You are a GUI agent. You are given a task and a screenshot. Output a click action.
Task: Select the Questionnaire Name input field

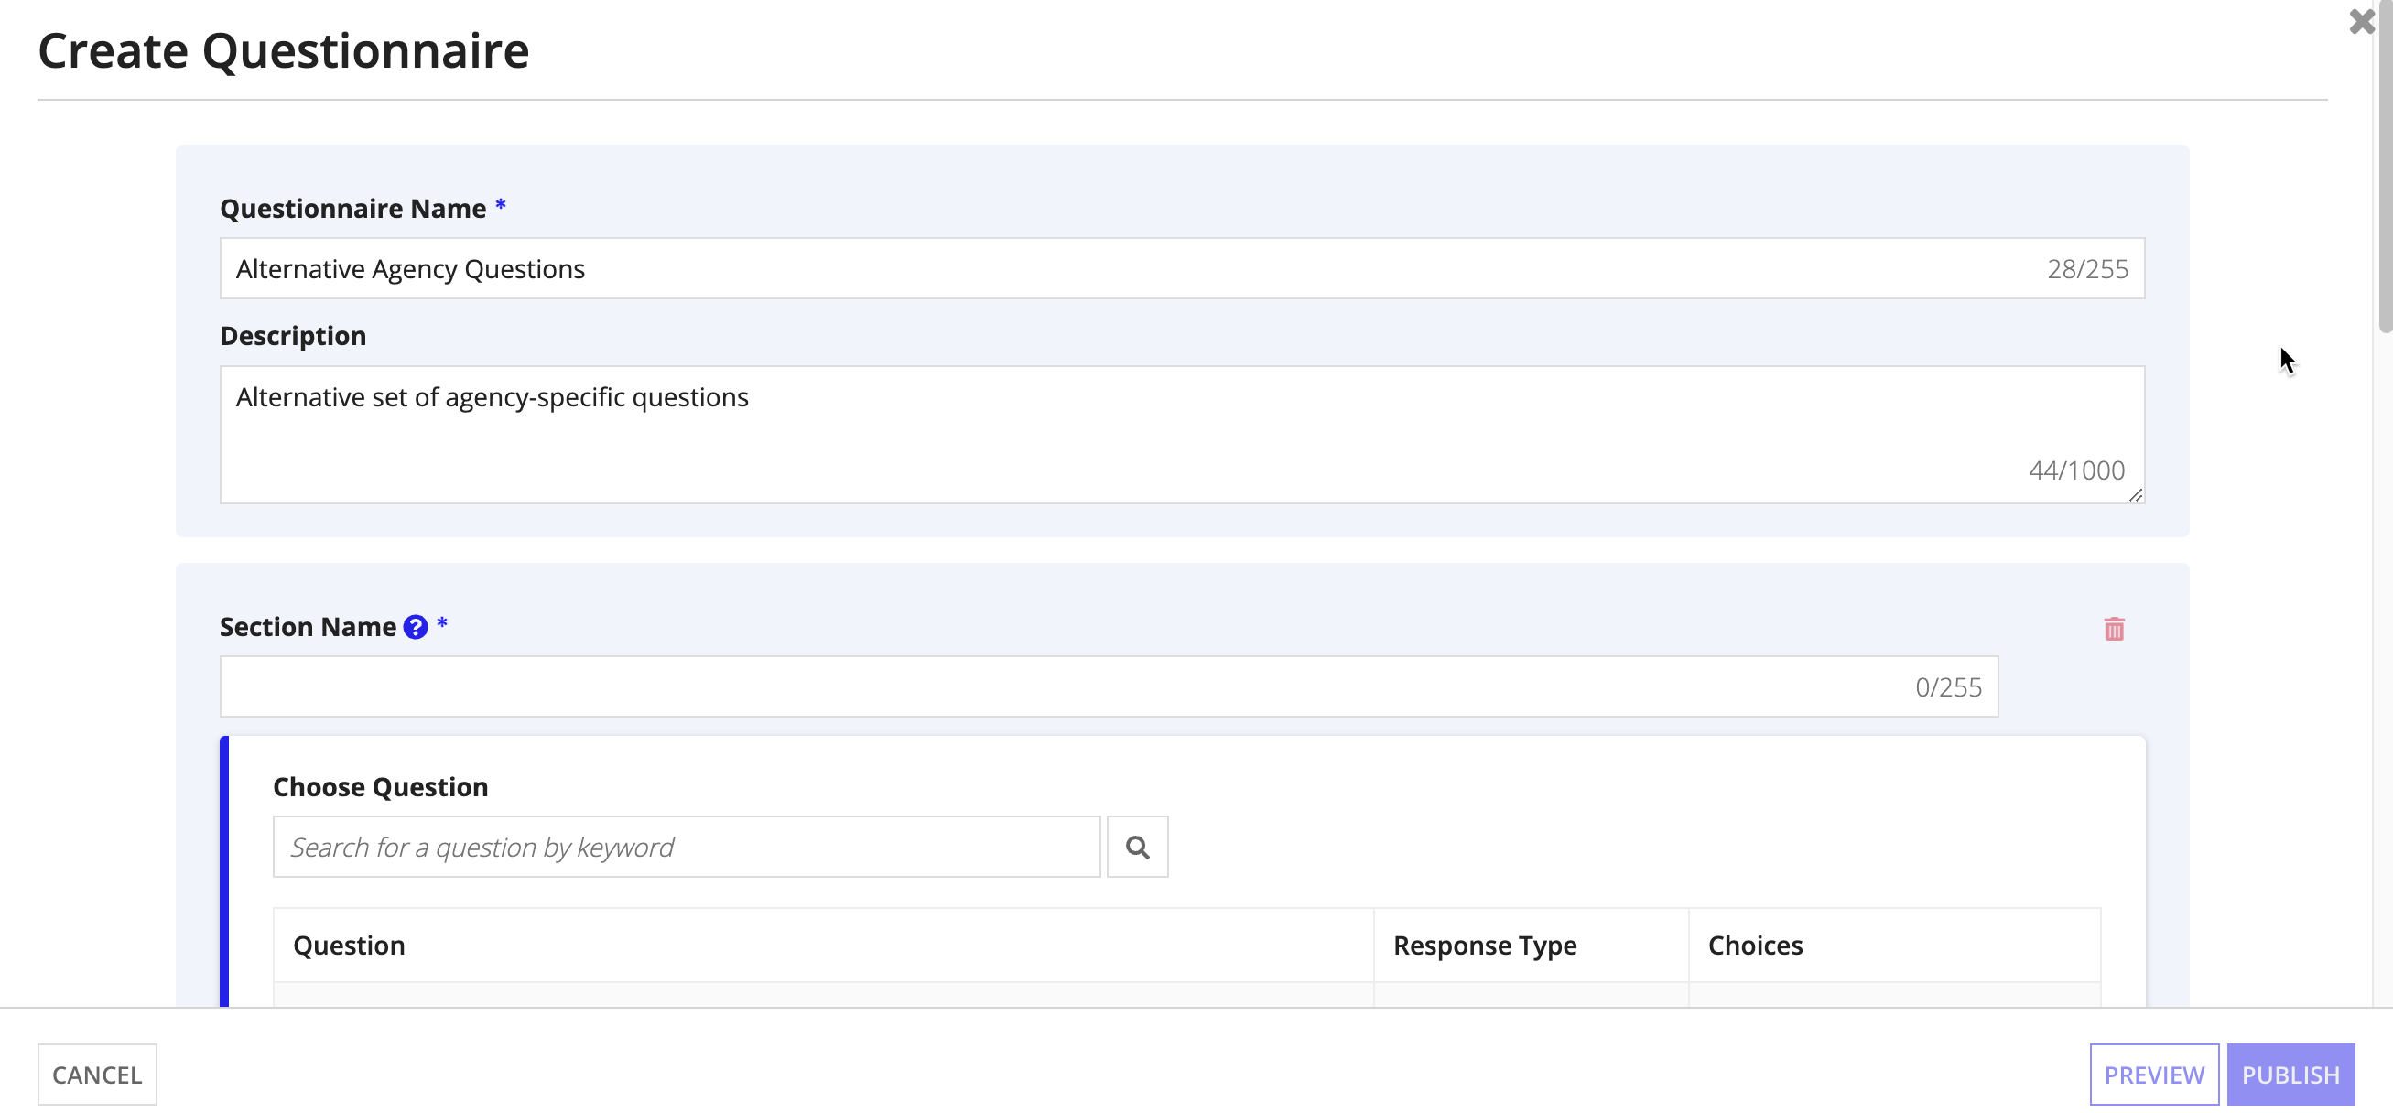click(x=1181, y=267)
